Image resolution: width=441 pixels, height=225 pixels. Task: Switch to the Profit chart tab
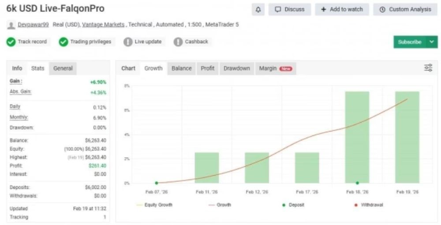coord(208,68)
